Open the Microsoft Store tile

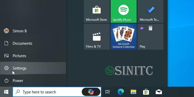[x=97, y=11]
